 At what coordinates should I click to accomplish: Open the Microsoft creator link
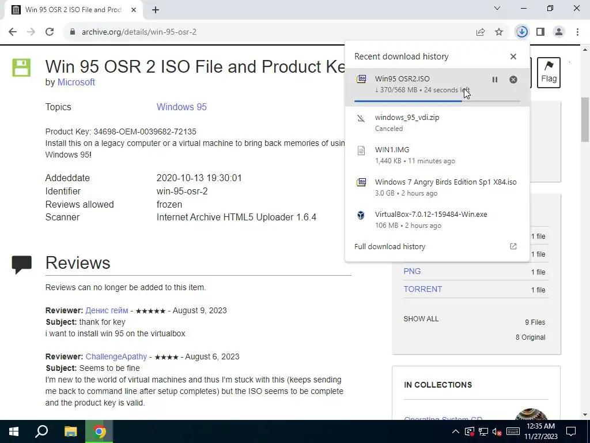pyautogui.click(x=76, y=82)
